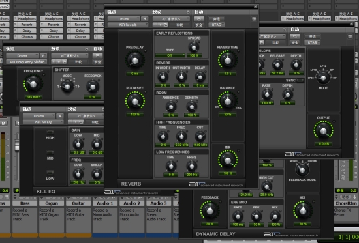Open Early Reflections TYPE dropdown showing Off

pyautogui.click(x=170, y=55)
